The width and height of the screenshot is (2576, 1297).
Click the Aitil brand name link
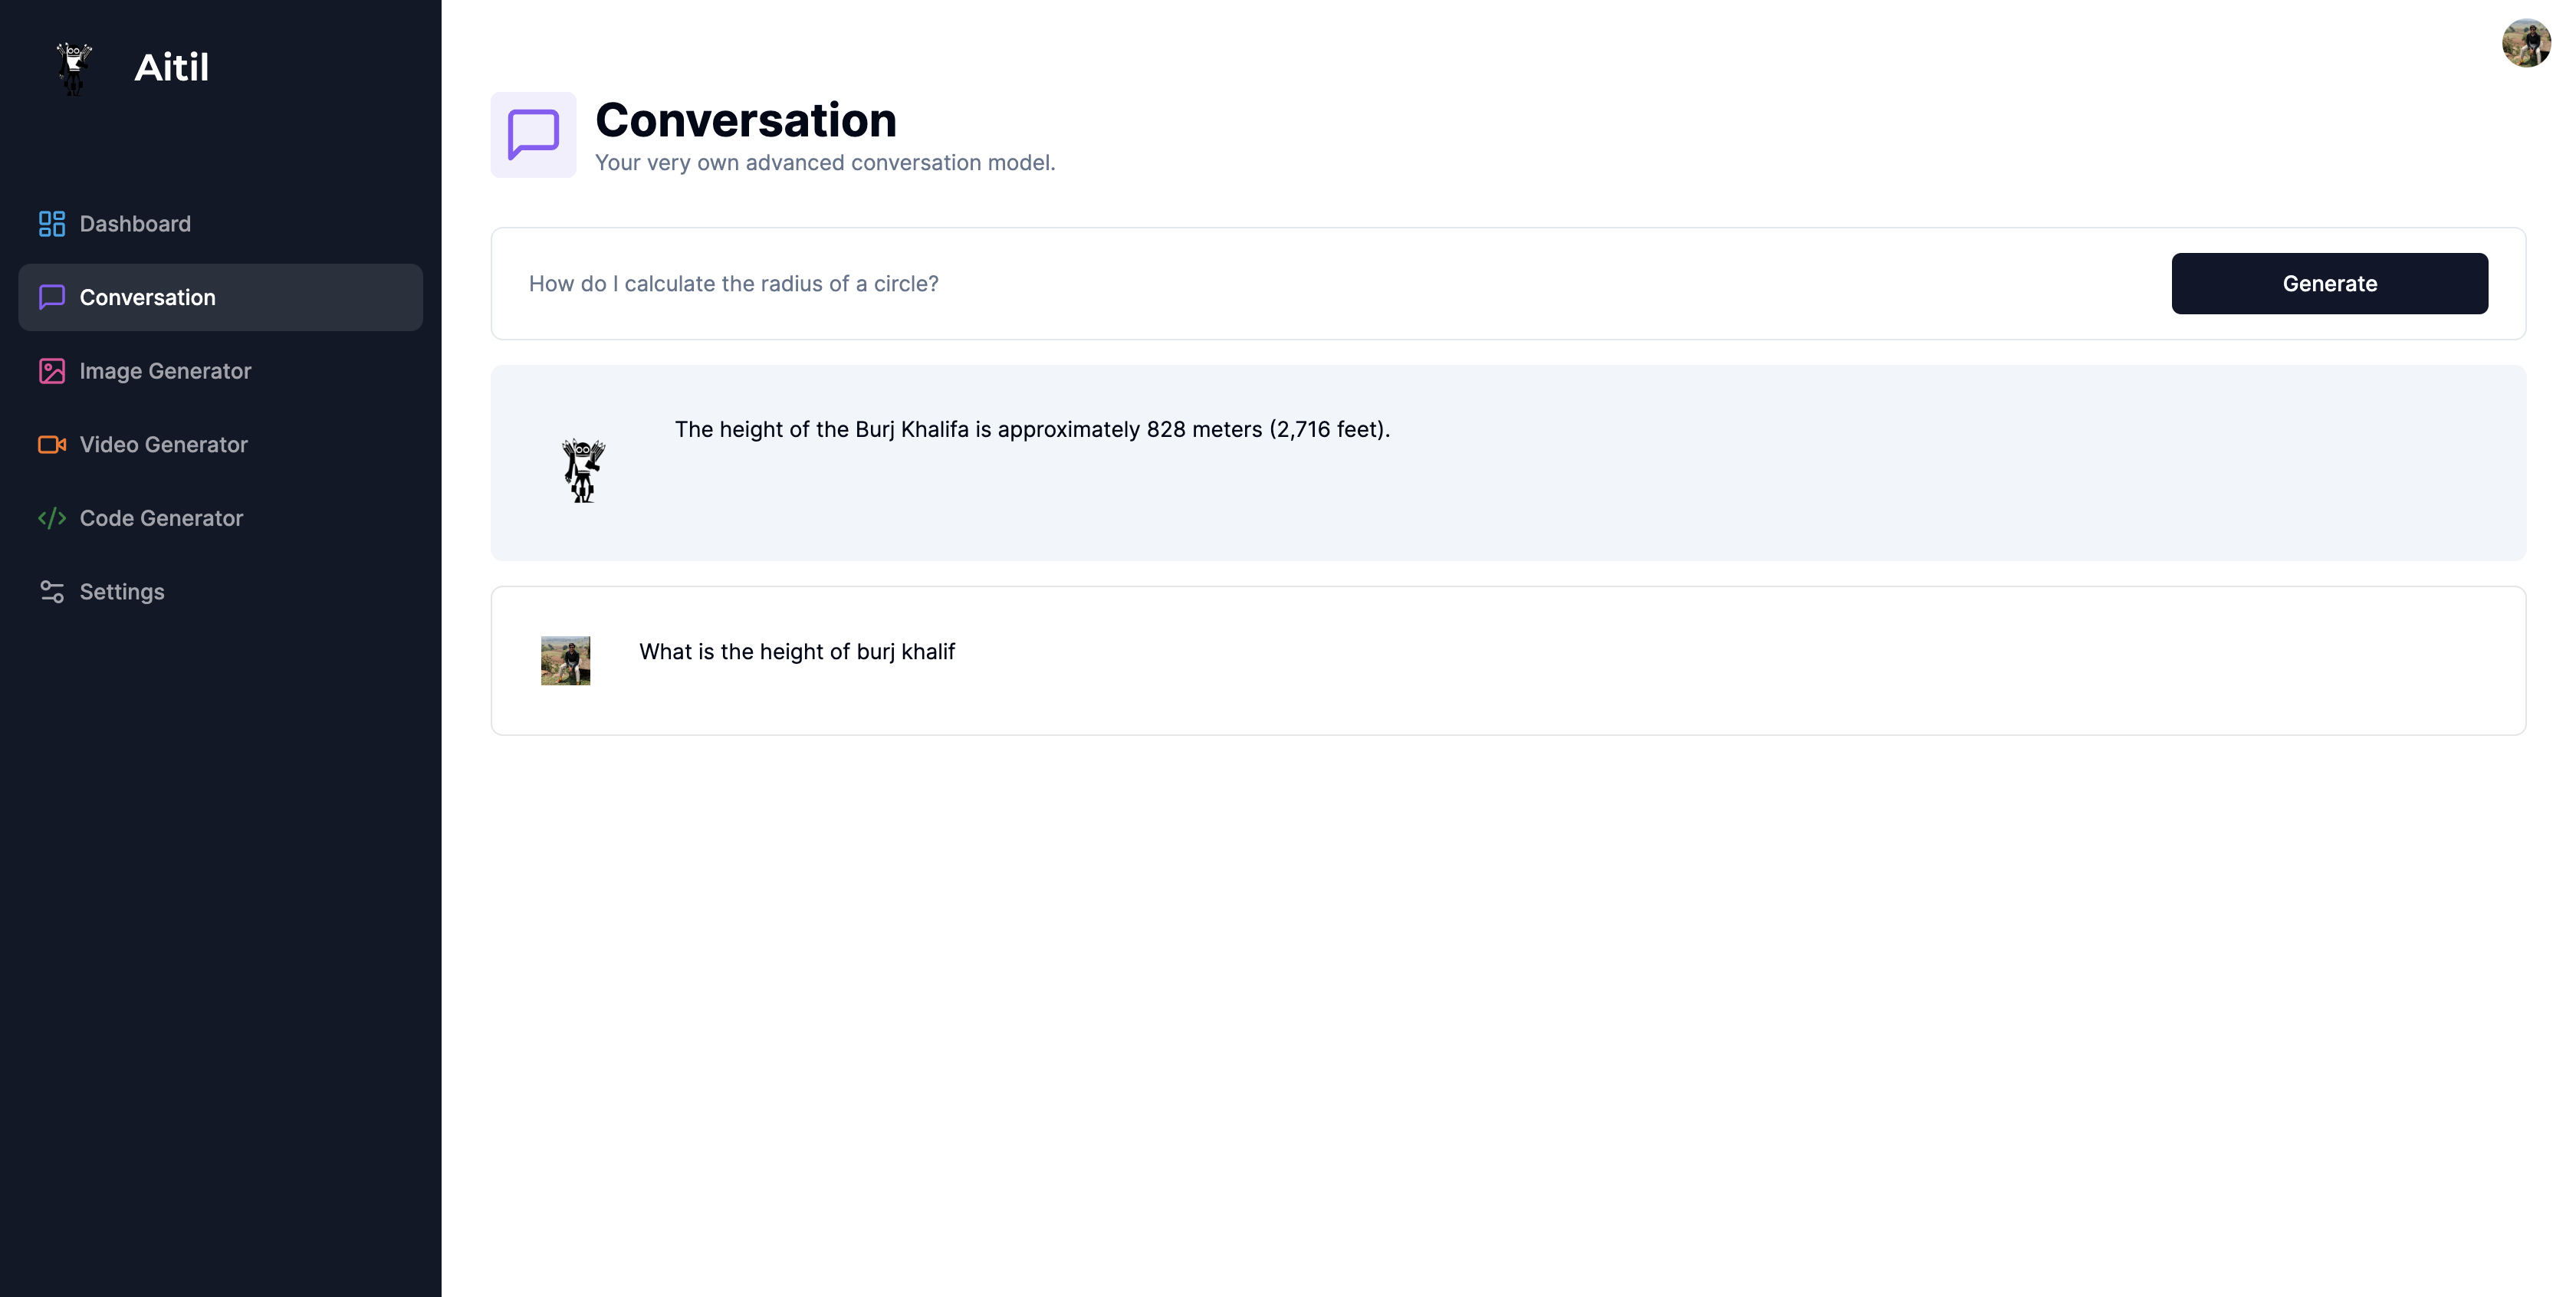coord(171,68)
